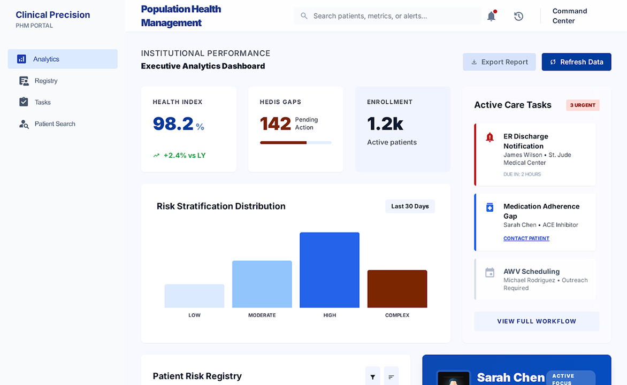Click the patient search input field
The height and width of the screenshot is (385, 627).
click(x=387, y=16)
